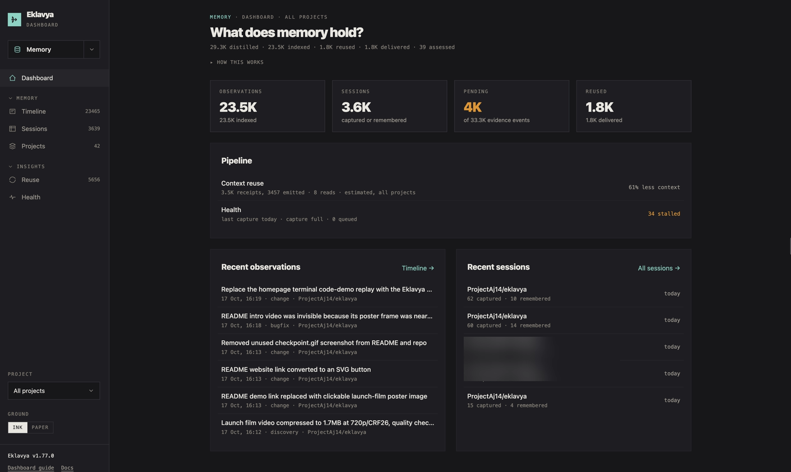
Task: Click the Reused 1.8K card
Action: click(x=634, y=106)
